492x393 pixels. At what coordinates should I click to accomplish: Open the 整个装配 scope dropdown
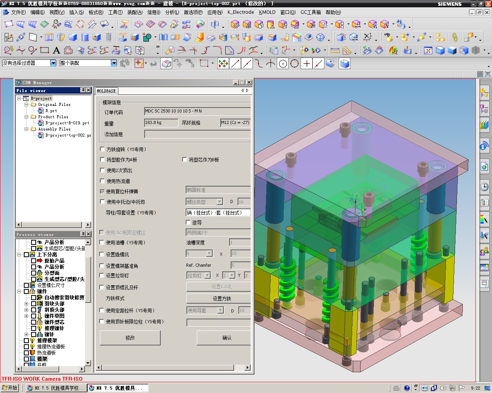coord(114,63)
